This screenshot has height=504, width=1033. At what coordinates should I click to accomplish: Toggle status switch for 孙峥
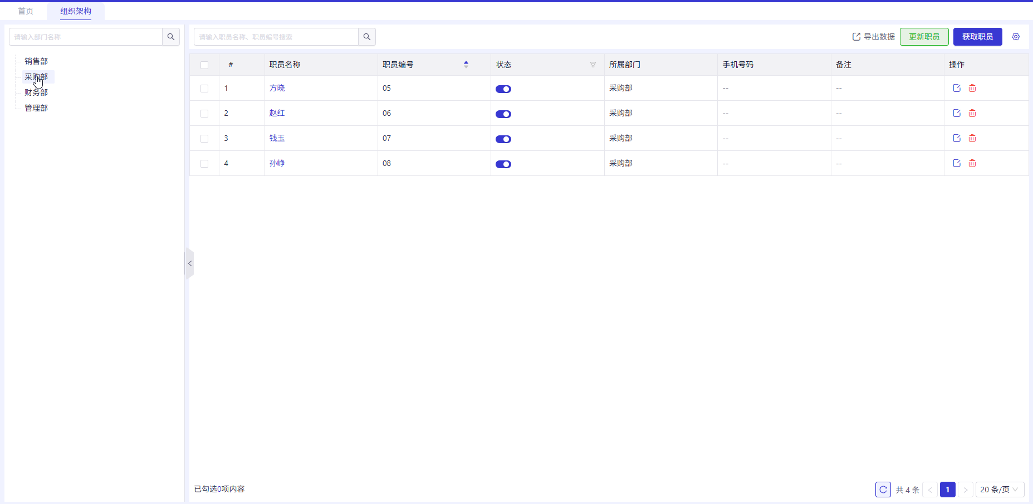point(503,164)
